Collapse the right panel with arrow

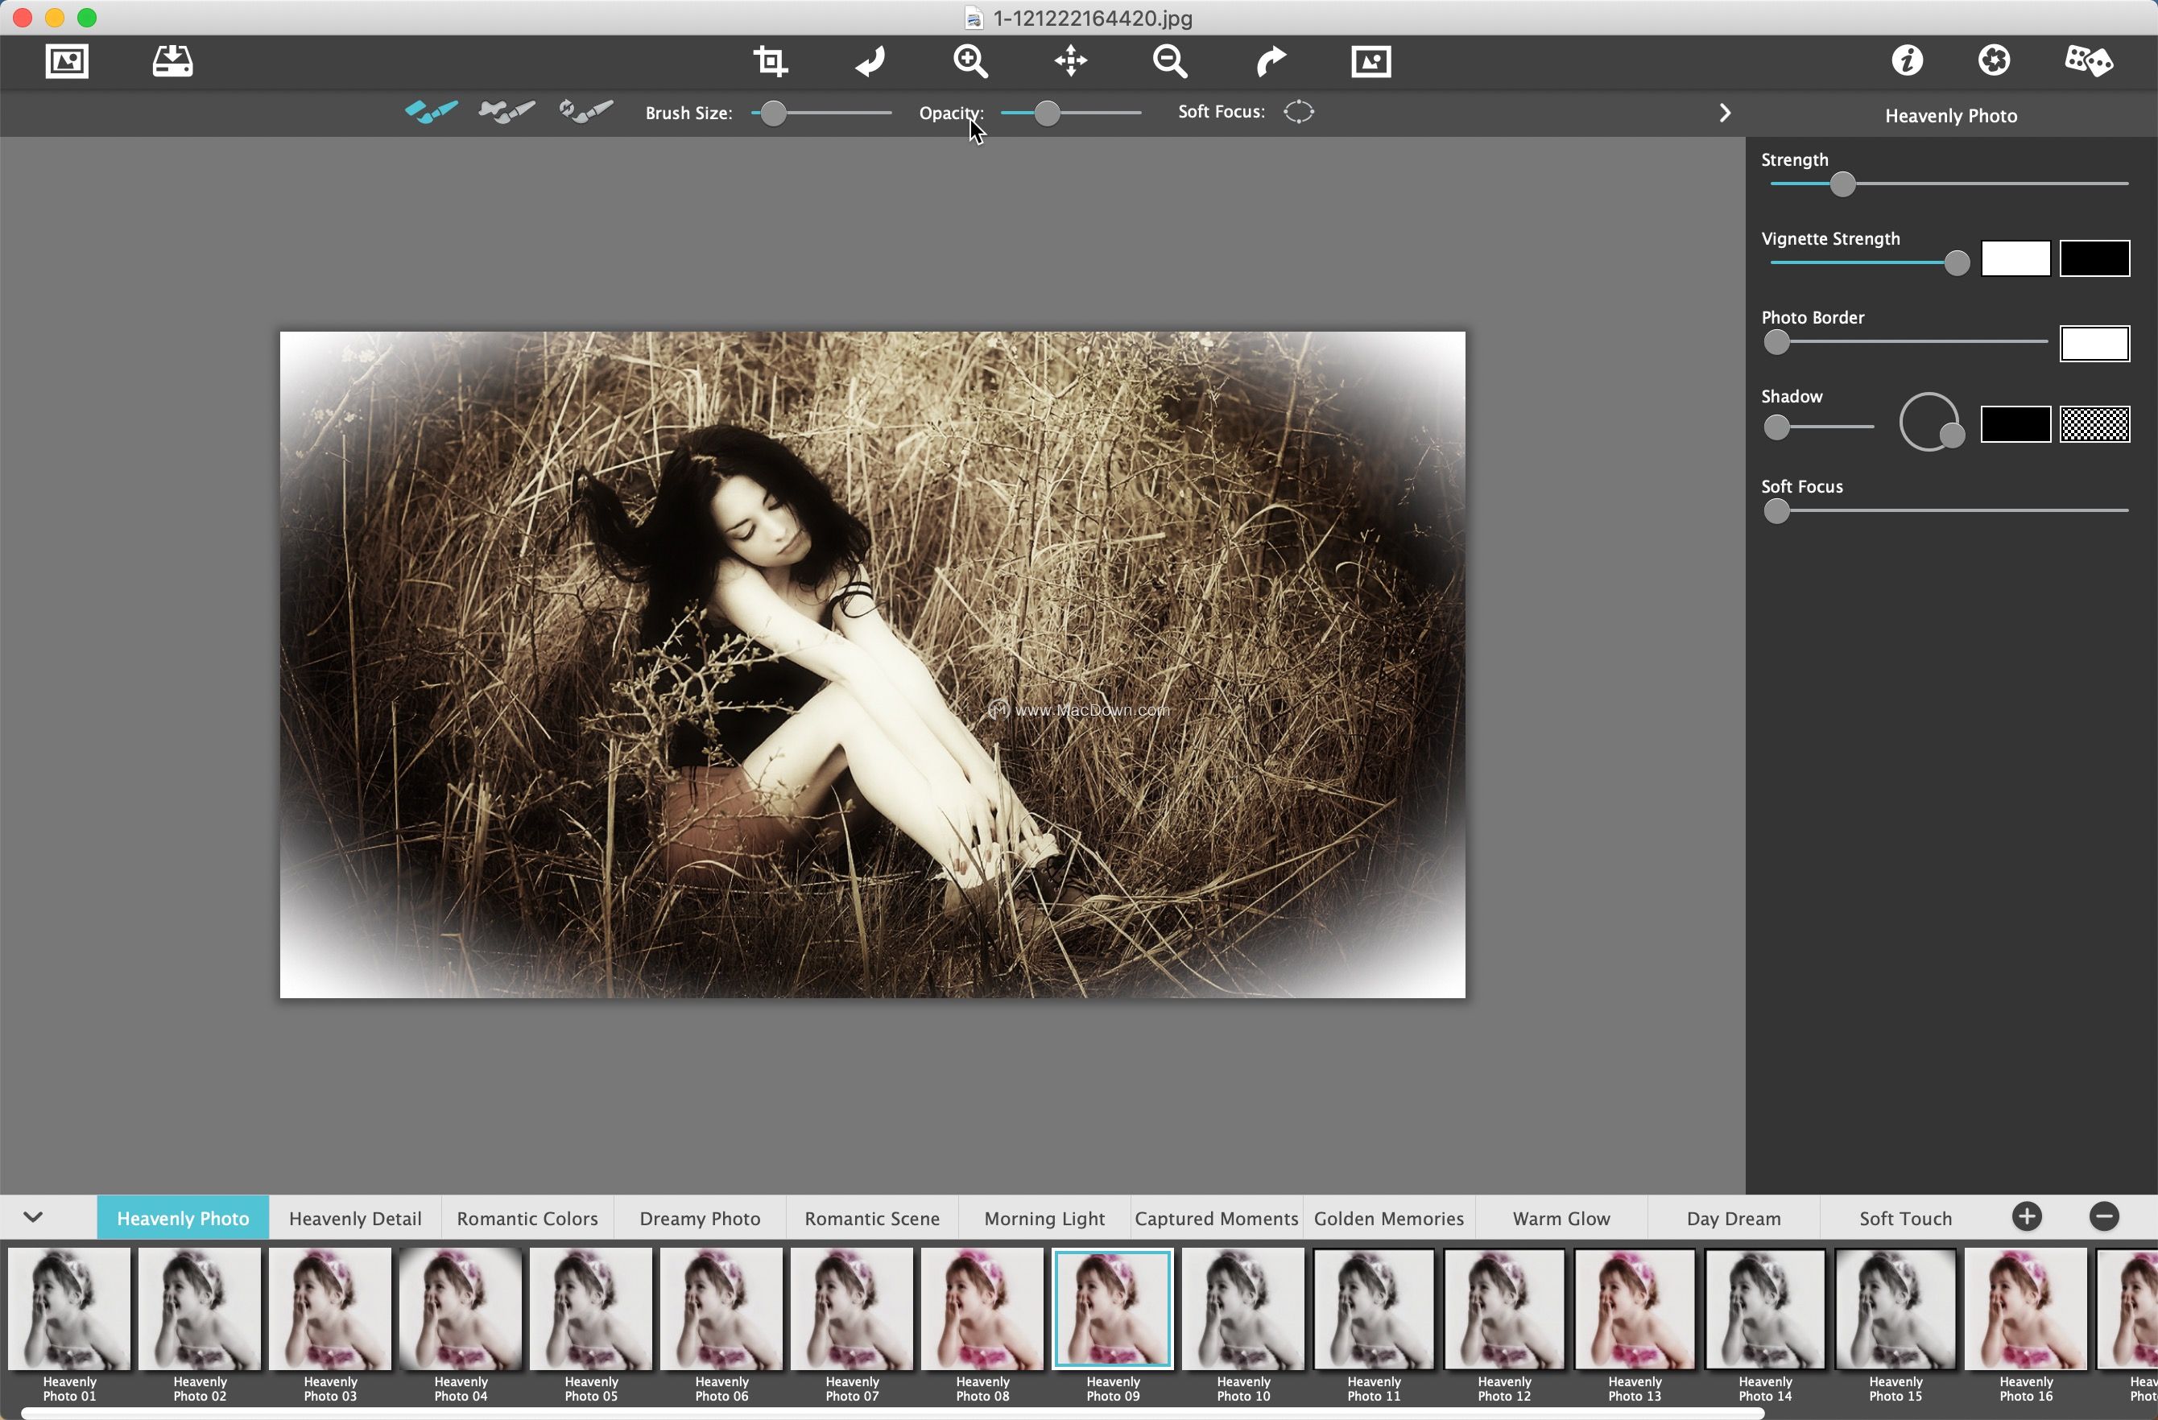(x=1725, y=114)
